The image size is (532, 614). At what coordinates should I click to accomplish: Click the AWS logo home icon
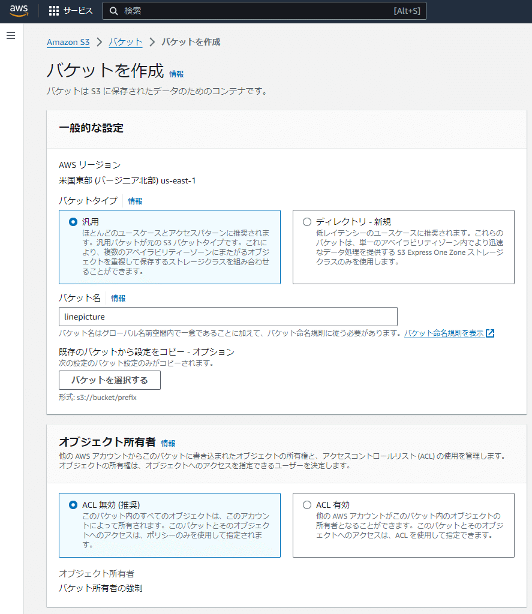tap(19, 11)
